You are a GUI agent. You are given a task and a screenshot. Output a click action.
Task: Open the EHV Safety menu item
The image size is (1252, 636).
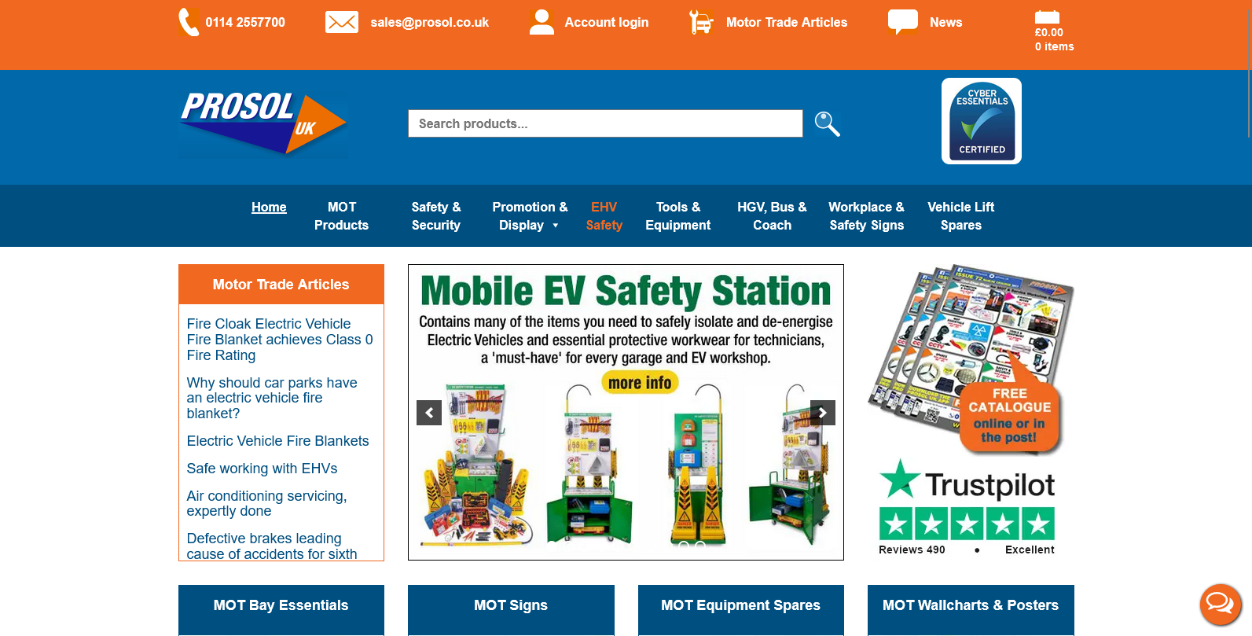pyautogui.click(x=604, y=216)
